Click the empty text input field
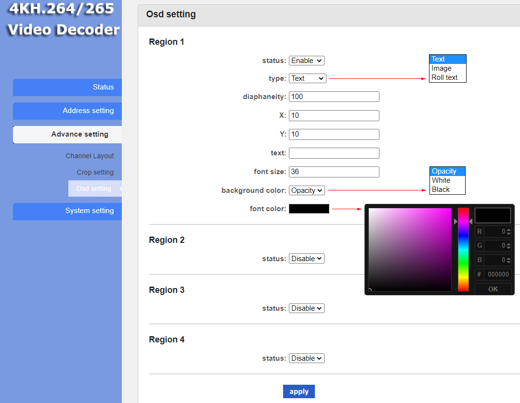 coord(334,153)
